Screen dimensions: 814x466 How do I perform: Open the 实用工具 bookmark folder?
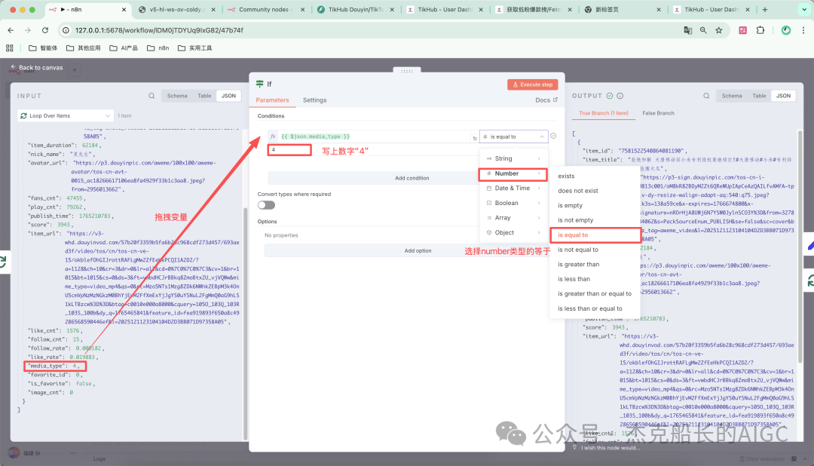(x=194, y=48)
